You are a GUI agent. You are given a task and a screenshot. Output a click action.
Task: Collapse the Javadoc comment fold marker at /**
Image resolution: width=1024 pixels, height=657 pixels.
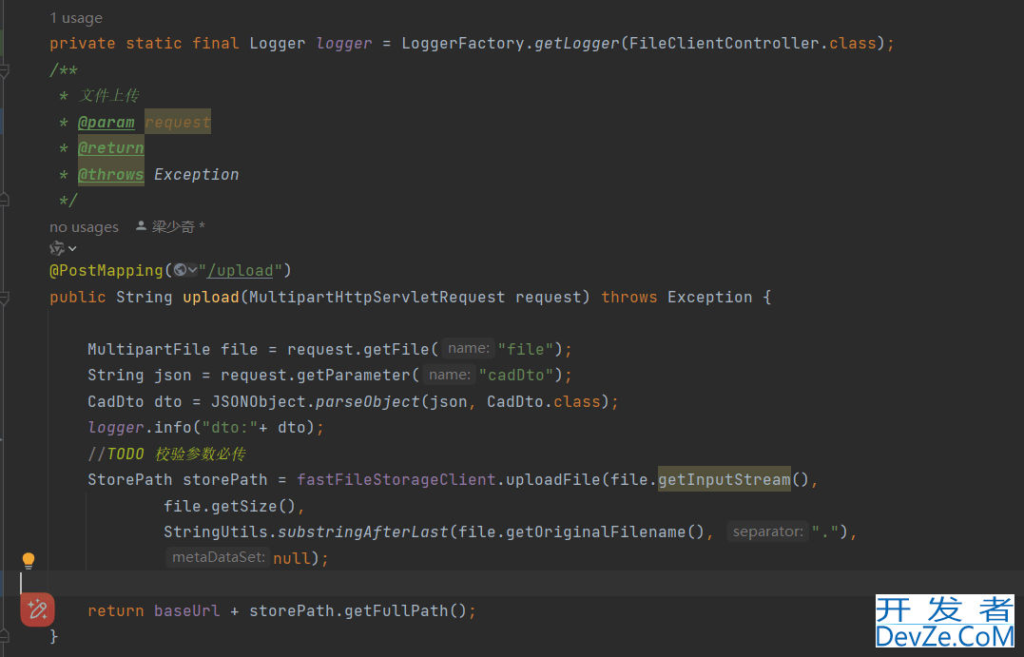[4, 69]
